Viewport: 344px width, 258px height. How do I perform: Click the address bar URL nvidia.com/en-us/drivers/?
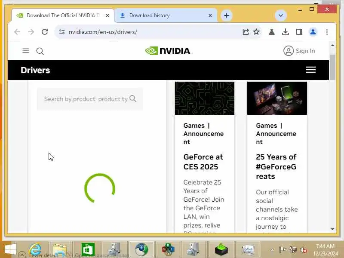click(x=103, y=32)
